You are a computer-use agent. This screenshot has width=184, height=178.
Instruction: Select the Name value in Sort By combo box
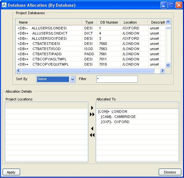[x=53, y=79]
